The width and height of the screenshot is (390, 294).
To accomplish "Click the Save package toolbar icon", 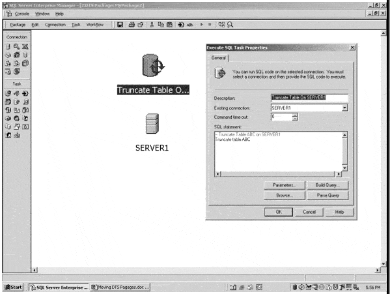I will 120,25.
